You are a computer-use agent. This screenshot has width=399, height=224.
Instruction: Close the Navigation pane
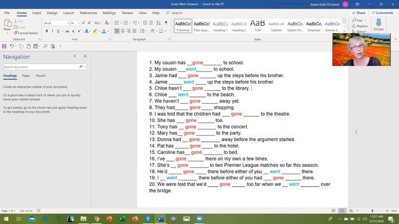85,57
